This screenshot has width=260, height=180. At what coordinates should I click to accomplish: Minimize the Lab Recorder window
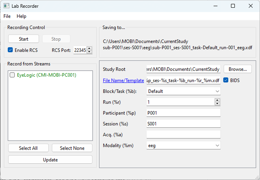pyautogui.click(x=215, y=6)
